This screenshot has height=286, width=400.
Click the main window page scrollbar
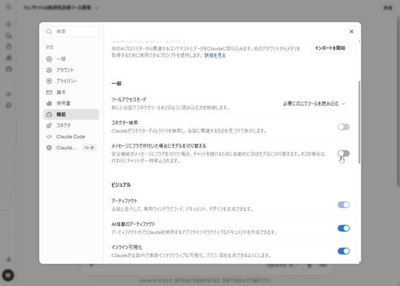click(x=399, y=102)
